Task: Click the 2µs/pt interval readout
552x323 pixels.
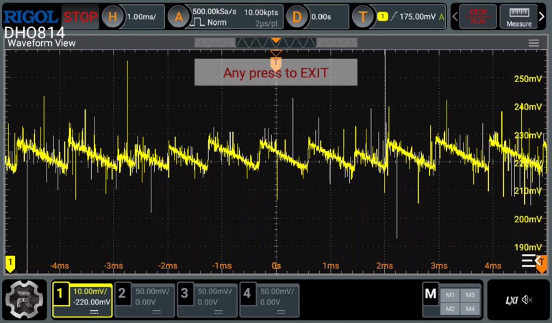Action: pos(266,23)
